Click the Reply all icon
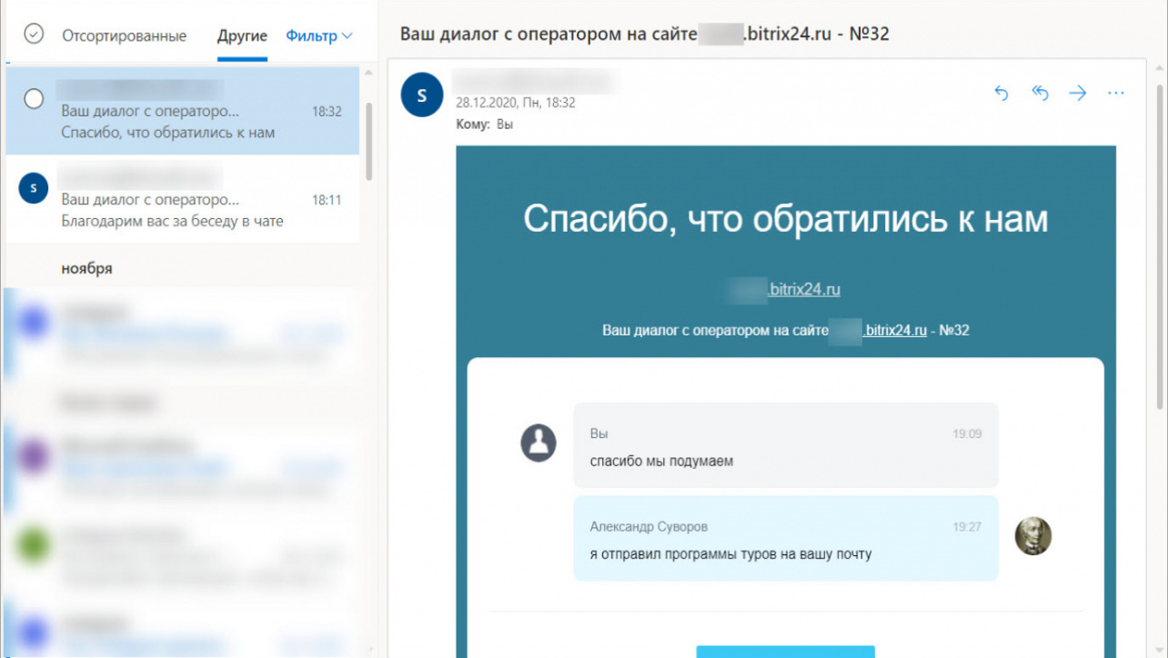This screenshot has width=1168, height=658. (x=1040, y=93)
